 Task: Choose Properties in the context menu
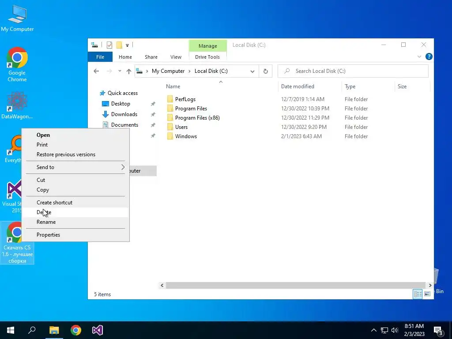(x=75, y=235)
